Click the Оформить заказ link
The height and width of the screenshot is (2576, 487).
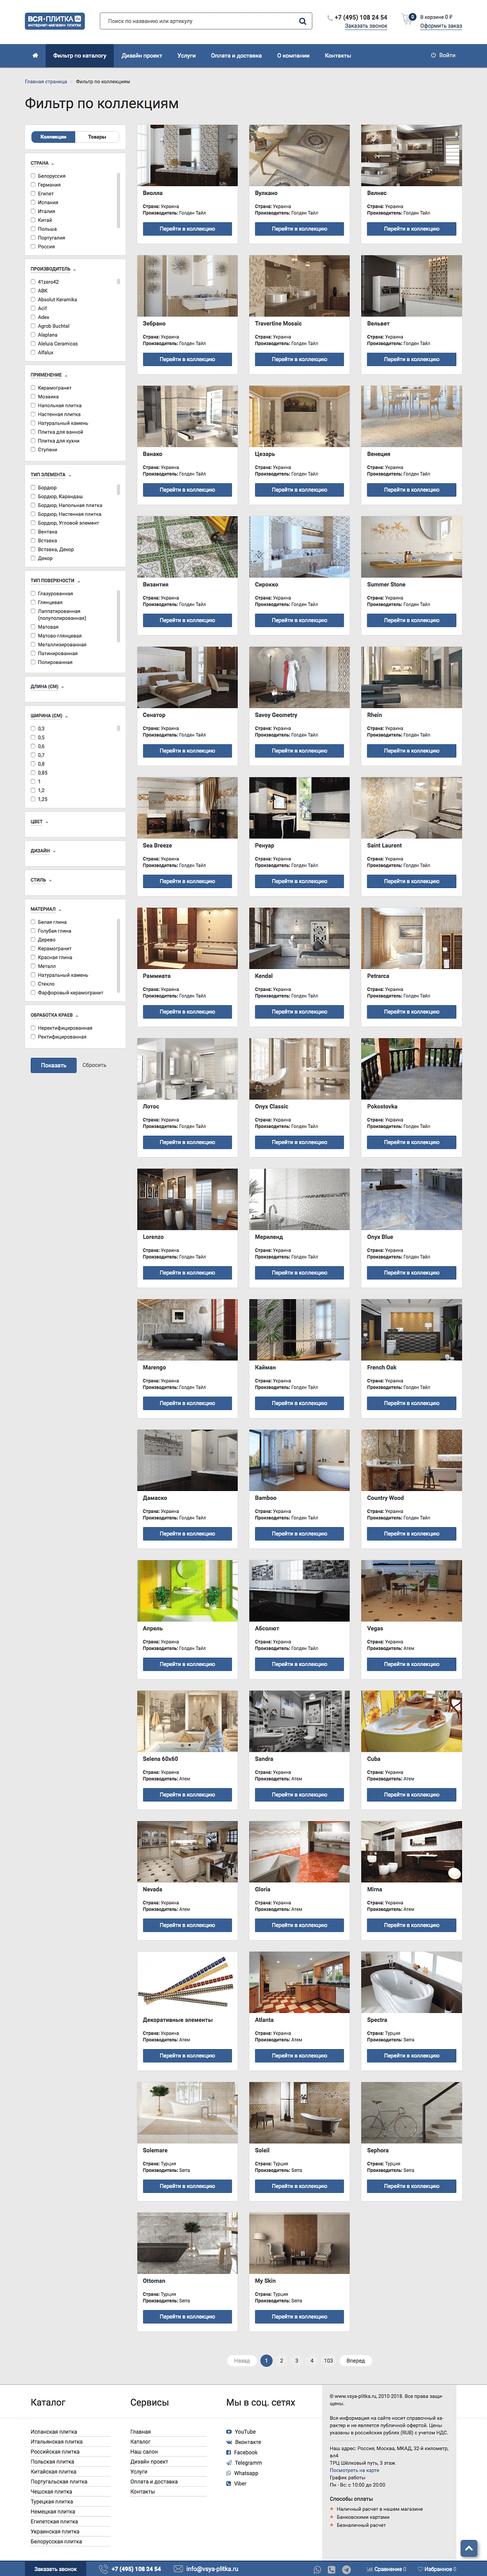(x=441, y=26)
